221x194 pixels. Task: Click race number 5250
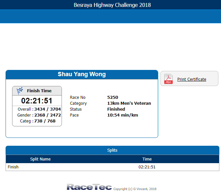[x=113, y=97]
